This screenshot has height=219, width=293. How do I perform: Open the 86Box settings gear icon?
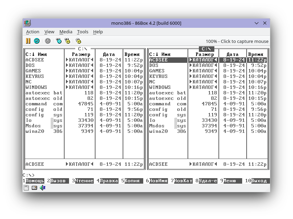78,41
